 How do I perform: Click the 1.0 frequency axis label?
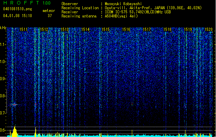point(3,62)
